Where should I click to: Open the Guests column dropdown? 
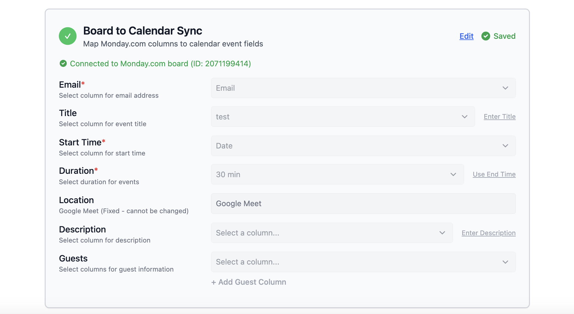[x=505, y=262]
